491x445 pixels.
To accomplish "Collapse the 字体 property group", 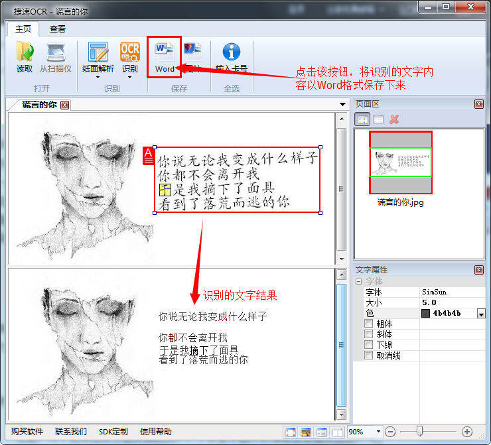I will (358, 281).
